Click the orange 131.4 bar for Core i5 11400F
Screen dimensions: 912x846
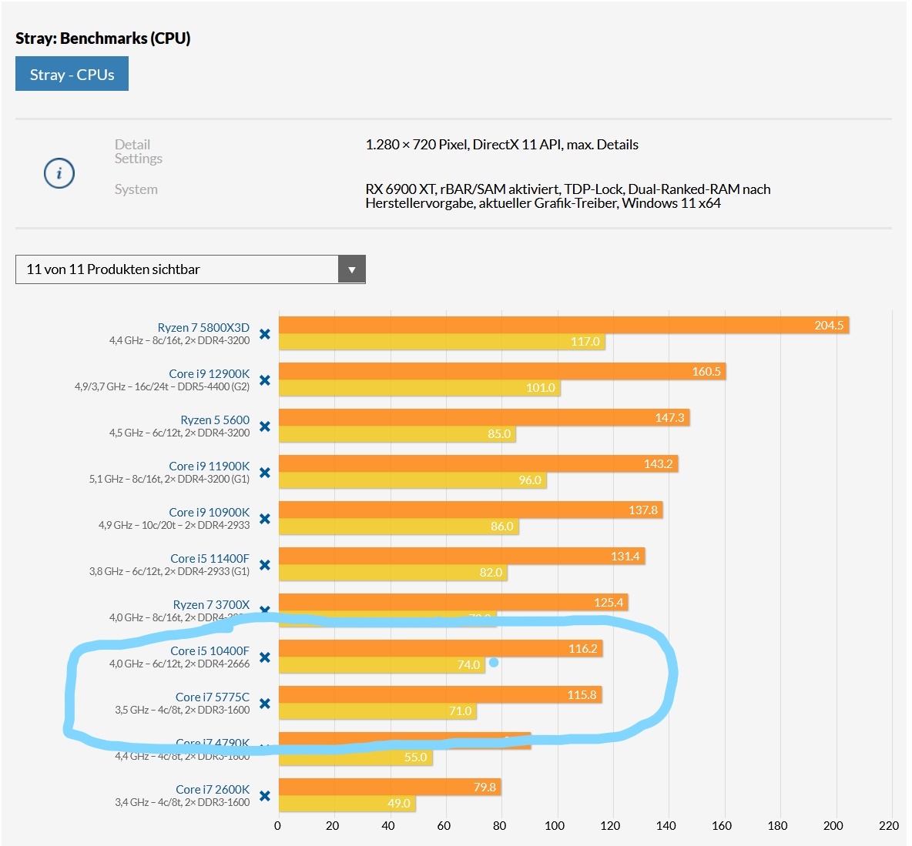[462, 556]
